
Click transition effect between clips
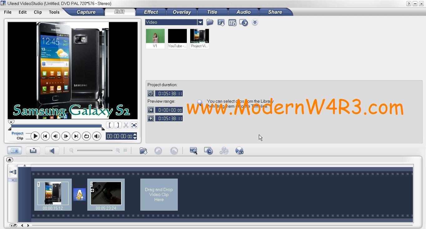[80, 194]
